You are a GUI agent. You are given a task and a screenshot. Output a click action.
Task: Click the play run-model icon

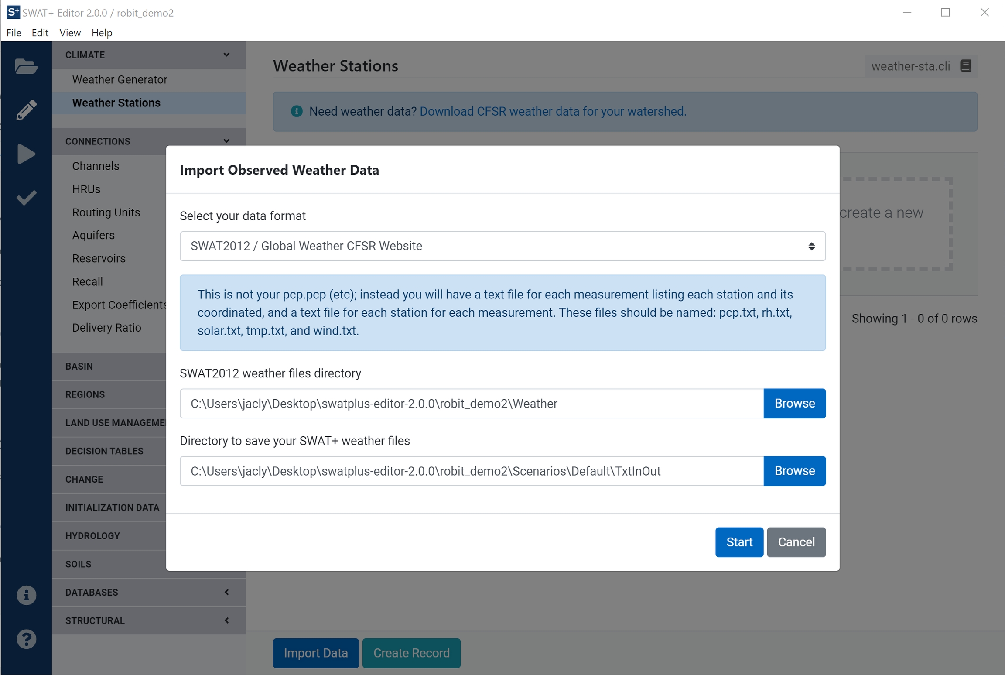tap(26, 154)
